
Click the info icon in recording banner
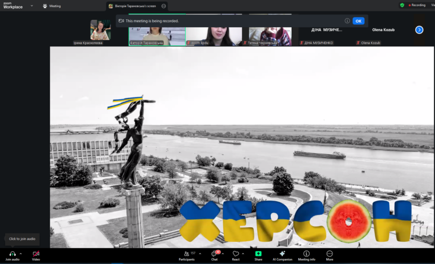tap(347, 21)
